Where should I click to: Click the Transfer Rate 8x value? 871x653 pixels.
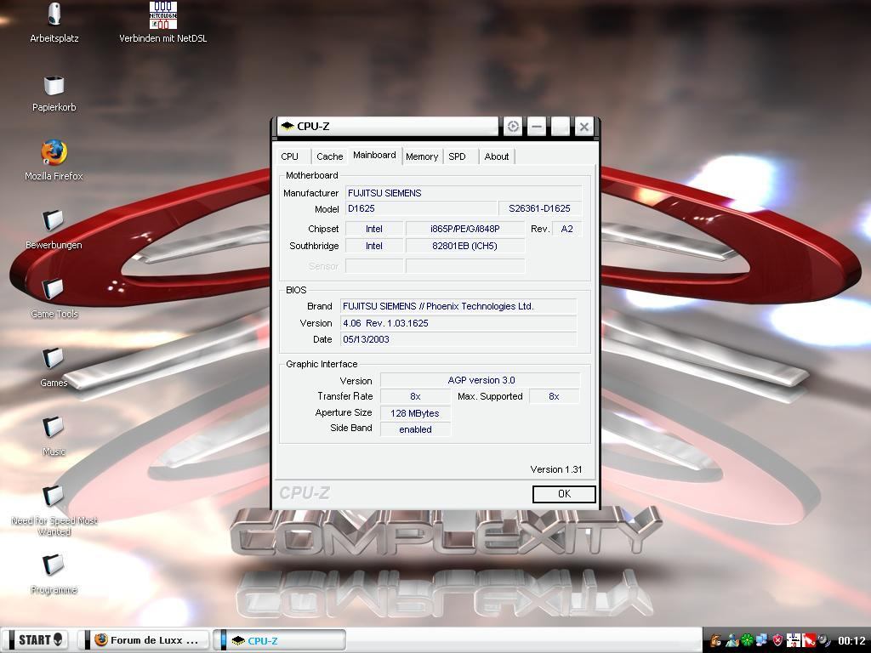pyautogui.click(x=415, y=396)
